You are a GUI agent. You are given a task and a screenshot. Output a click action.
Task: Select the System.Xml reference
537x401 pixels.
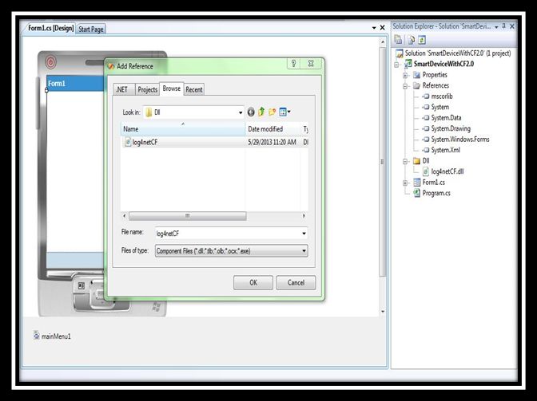point(445,150)
